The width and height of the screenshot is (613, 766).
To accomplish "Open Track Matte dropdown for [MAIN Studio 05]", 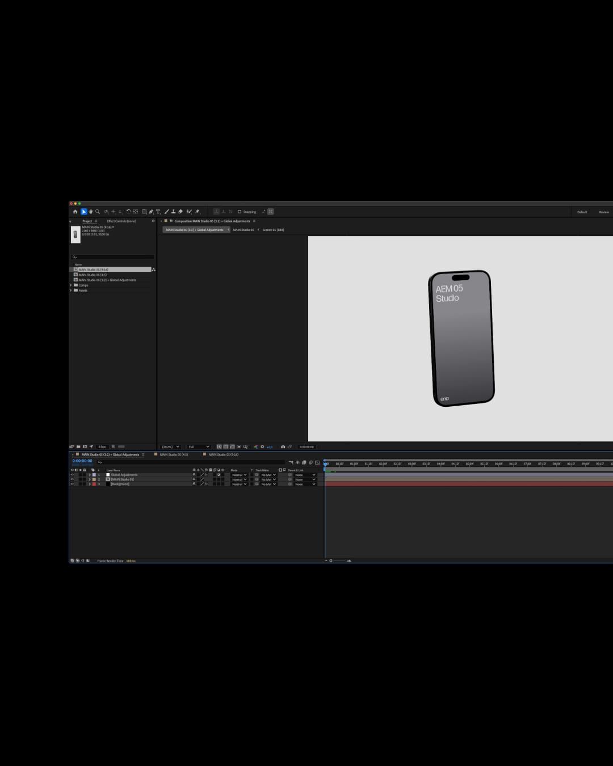I will 268,479.
